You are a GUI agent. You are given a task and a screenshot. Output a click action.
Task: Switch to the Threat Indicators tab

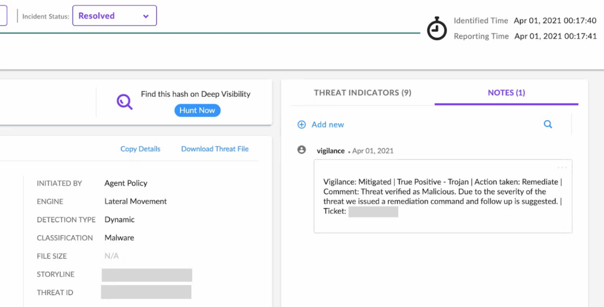click(x=362, y=93)
